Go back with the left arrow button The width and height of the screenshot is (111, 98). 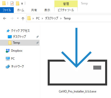[4, 18]
